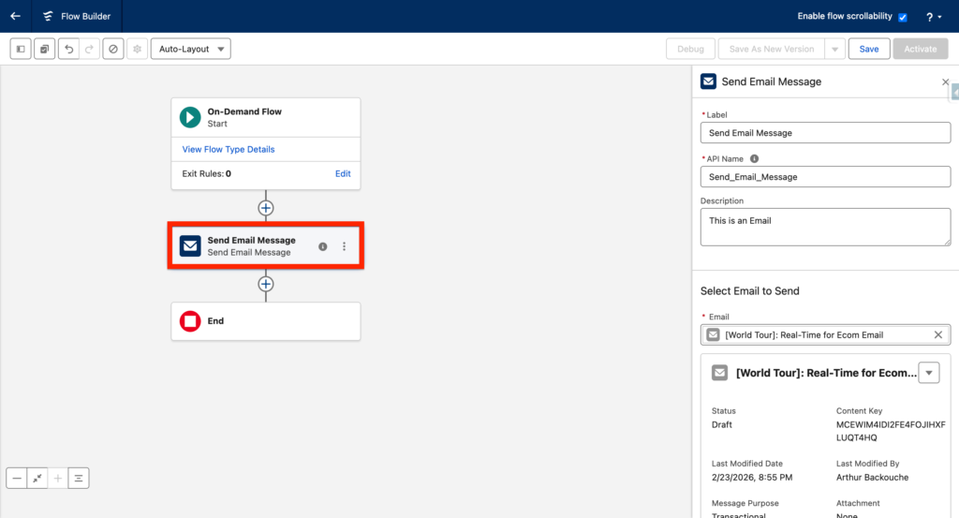959x518 pixels.
Task: Click the Save button
Action: (868, 49)
